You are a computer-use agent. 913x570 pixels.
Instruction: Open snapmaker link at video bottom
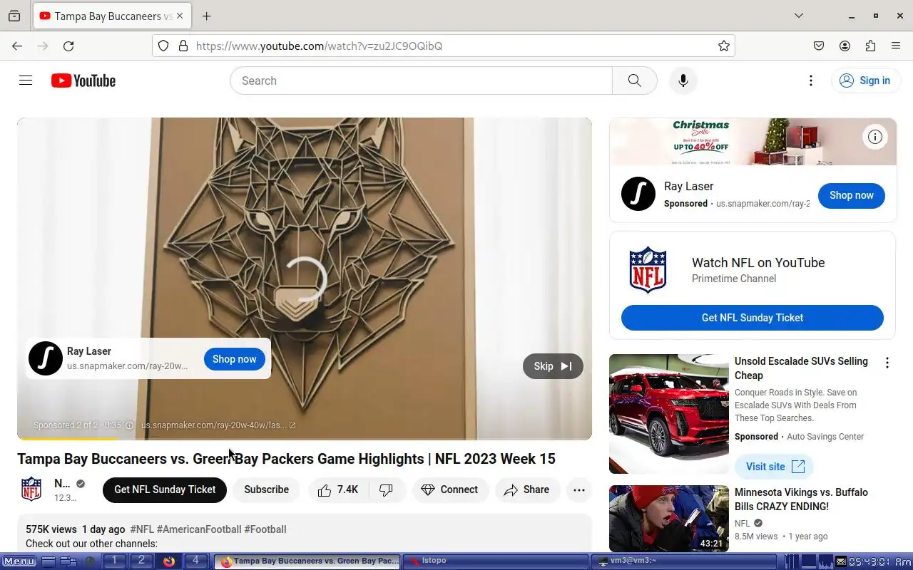tap(218, 425)
